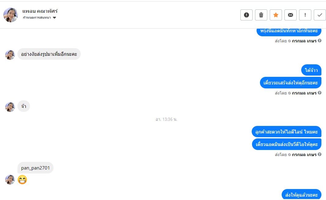This screenshot has width=326, height=200.
Task: Click help icon under เดี๋ยวรถเสร็จส่งให้ดูอีกนะคะ message
Action: 320,93
